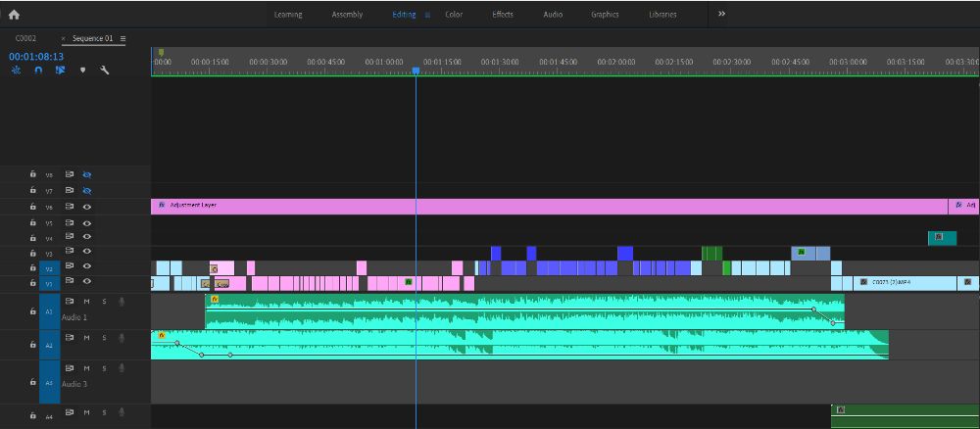
Task: Mute track A3 with M button
Action: click(87, 368)
